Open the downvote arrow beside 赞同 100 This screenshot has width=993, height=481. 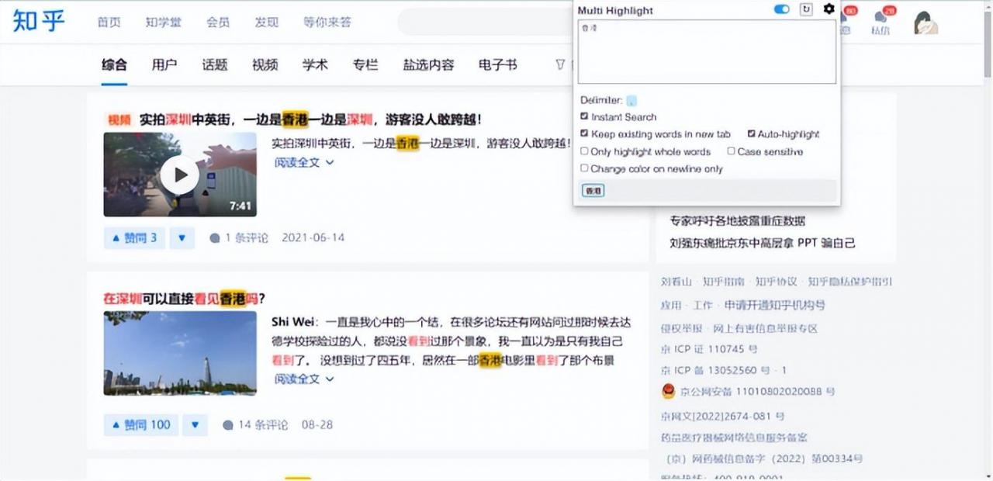tap(195, 424)
